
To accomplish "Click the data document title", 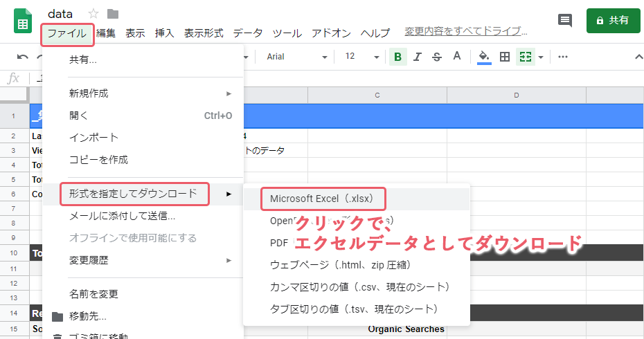I will click(x=60, y=14).
